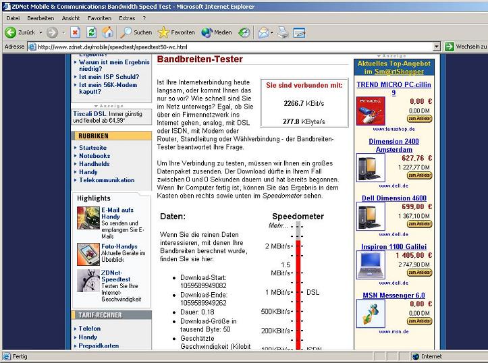Open MSN Messenger 6.0 link
The height and width of the screenshot is (363, 488).
(x=394, y=295)
